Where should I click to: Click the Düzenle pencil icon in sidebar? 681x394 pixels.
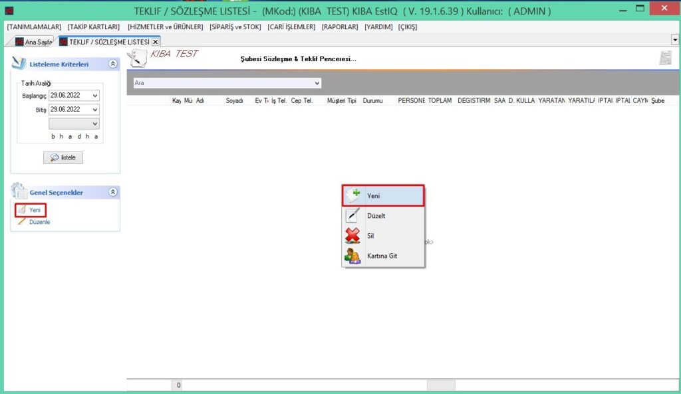click(22, 222)
